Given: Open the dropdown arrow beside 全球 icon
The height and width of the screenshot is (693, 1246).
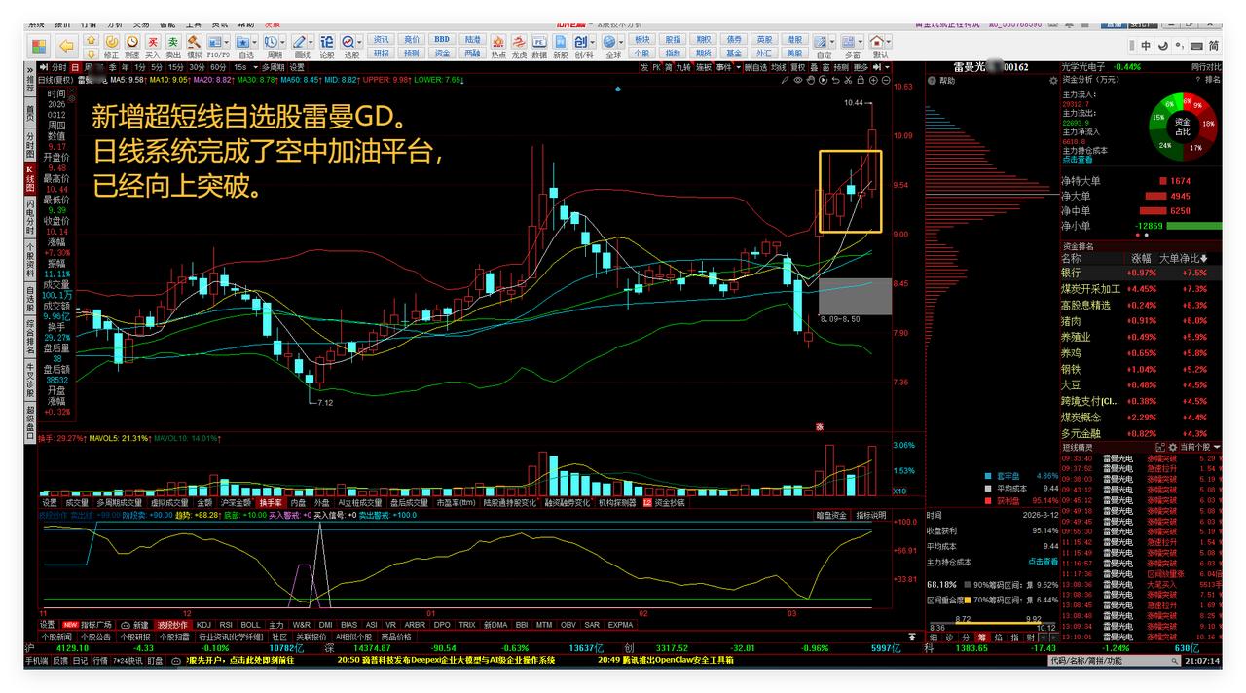Looking at the screenshot, I should click(x=623, y=43).
